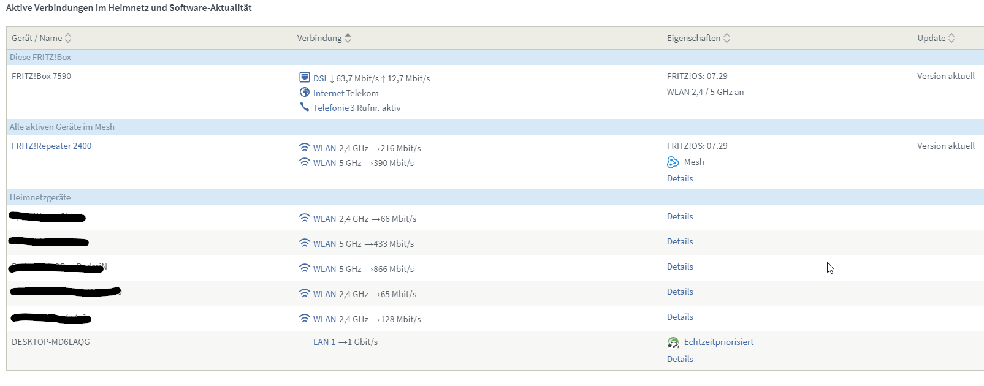Click the WLAN 2,4 / 5 GHz an text

(705, 92)
